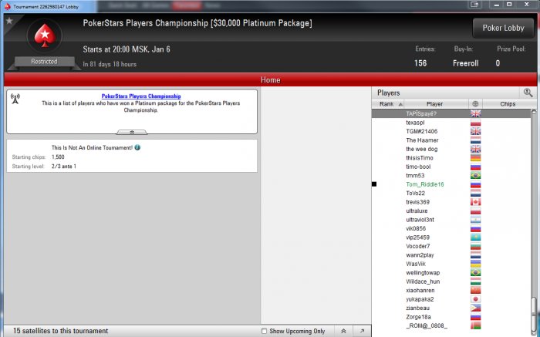This screenshot has height=337, width=540.
Task: Select player wann2play
Action: [x=420, y=255]
